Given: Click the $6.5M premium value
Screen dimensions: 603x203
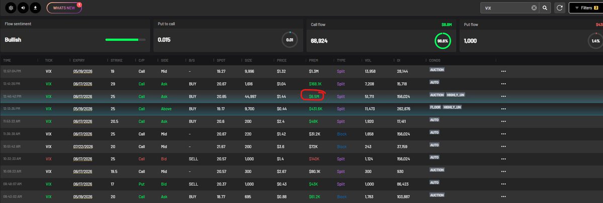Looking at the screenshot, I should click(314, 97).
